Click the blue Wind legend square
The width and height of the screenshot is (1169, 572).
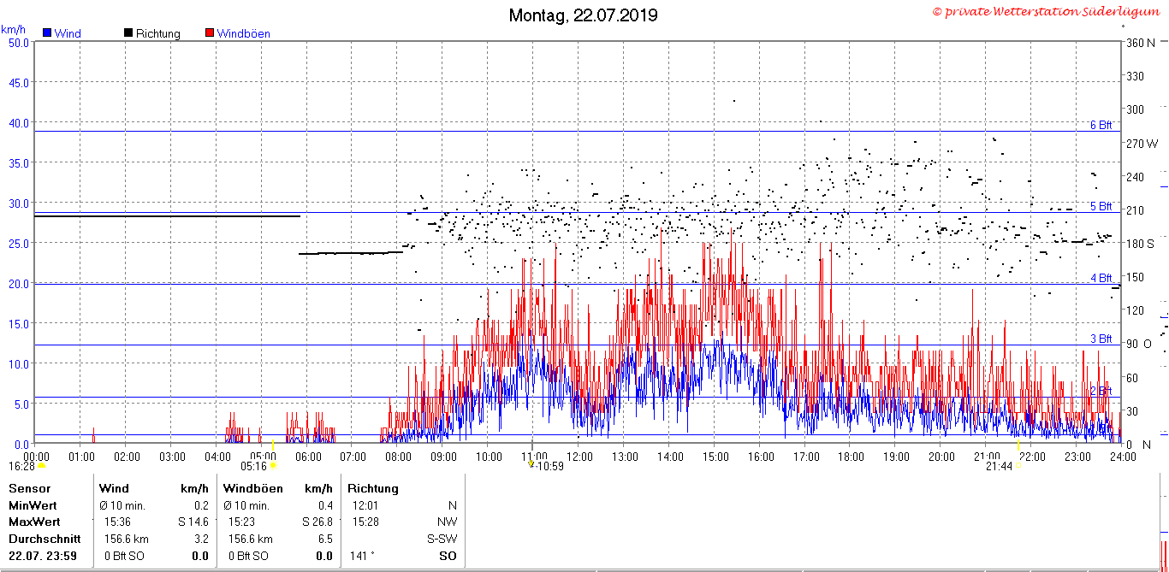tap(47, 33)
